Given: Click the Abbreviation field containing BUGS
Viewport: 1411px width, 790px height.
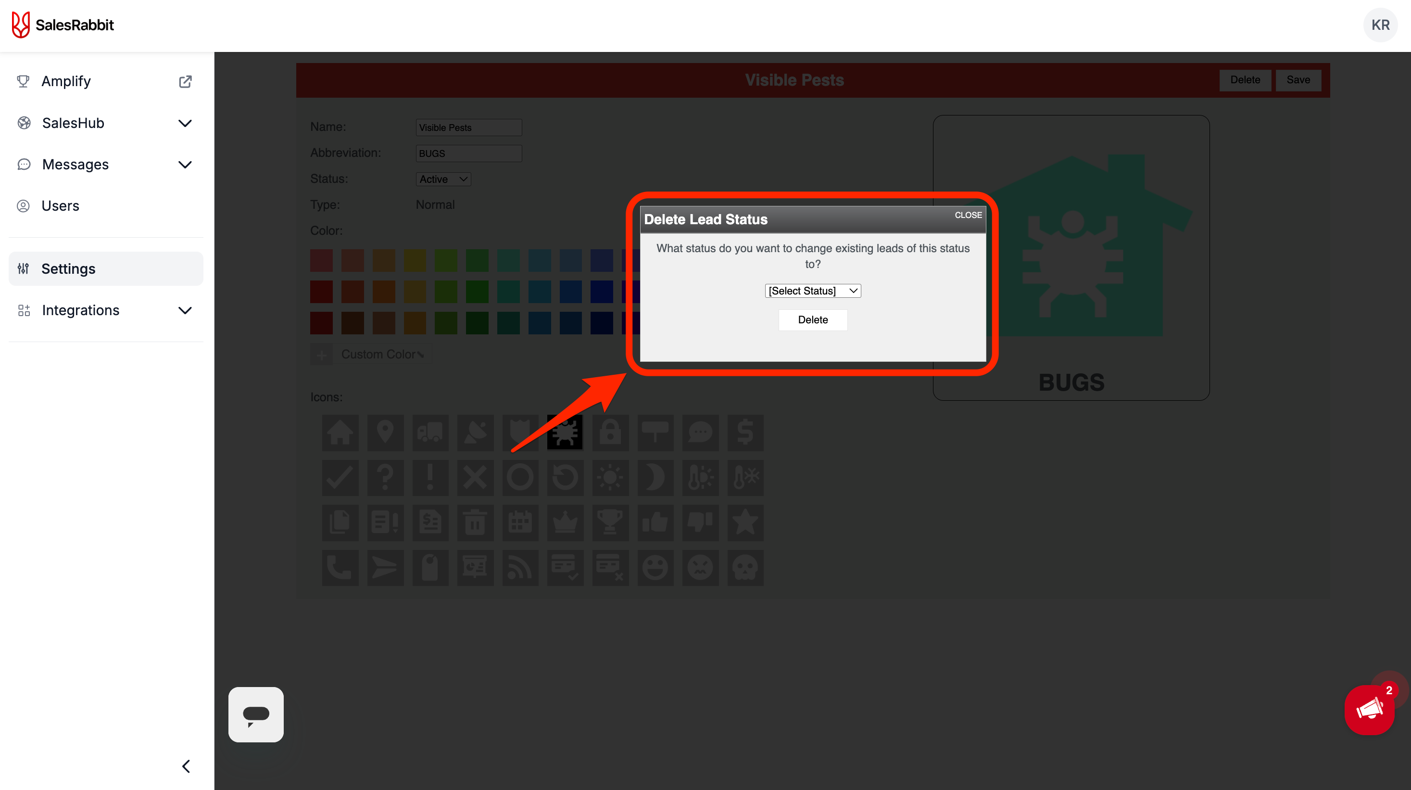Looking at the screenshot, I should 468,153.
